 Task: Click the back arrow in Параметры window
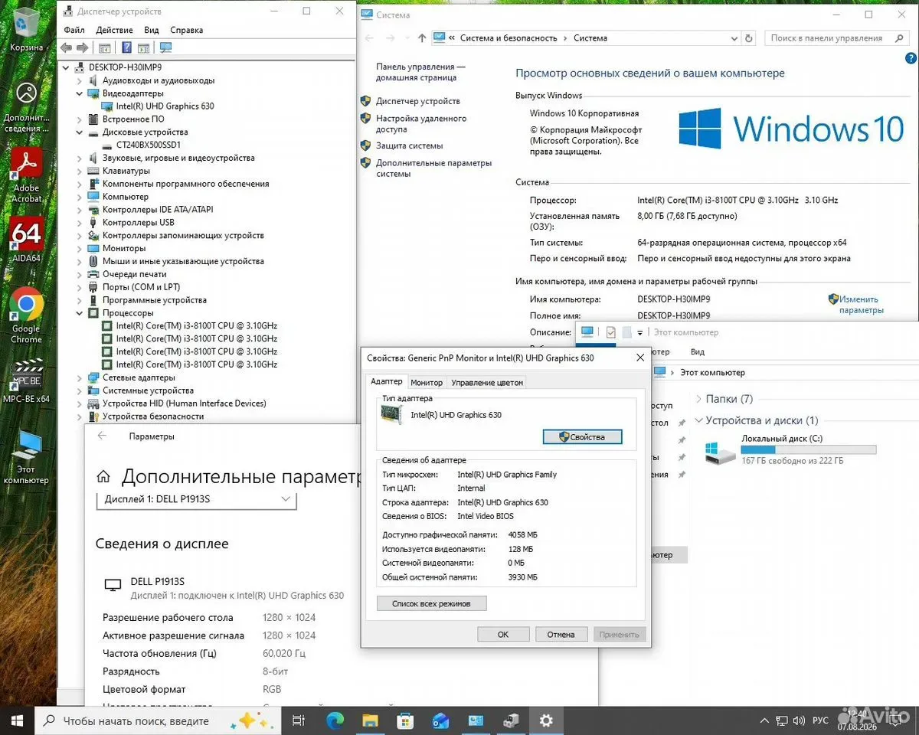click(x=102, y=436)
